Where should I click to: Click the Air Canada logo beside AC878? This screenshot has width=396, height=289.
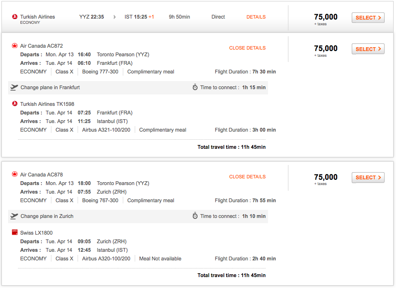coord(15,175)
